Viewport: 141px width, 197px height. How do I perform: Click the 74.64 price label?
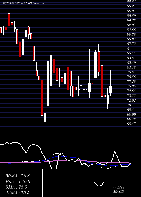tap(132, 91)
